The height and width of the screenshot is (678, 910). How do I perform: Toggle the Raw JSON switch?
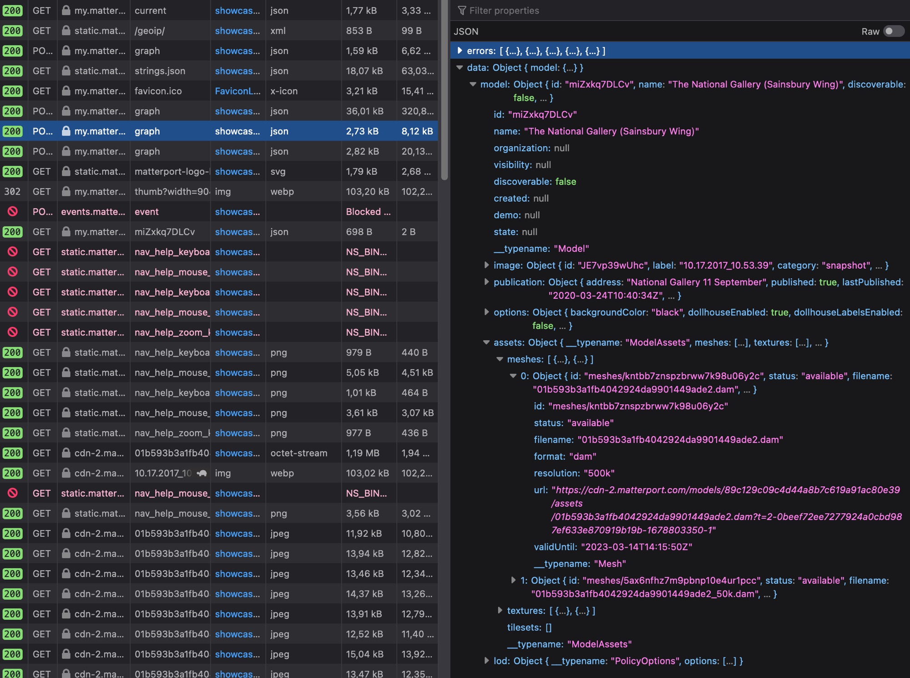(x=893, y=31)
